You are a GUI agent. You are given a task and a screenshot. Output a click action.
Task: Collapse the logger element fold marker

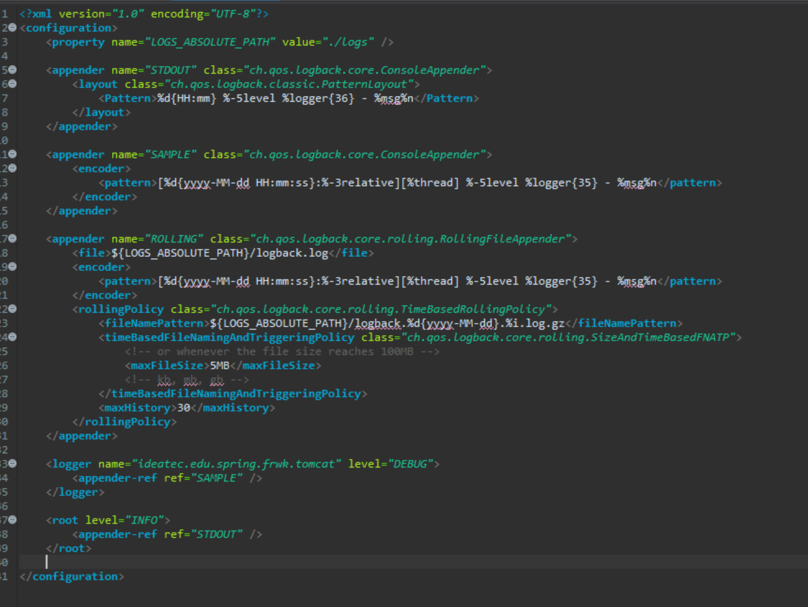(x=13, y=464)
